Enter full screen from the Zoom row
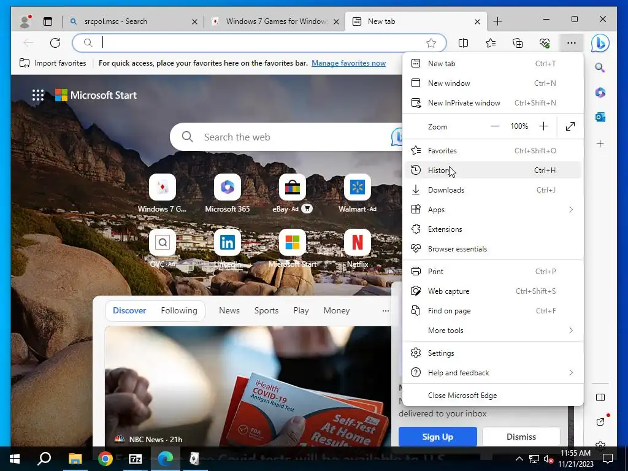The width and height of the screenshot is (628, 471). (570, 126)
